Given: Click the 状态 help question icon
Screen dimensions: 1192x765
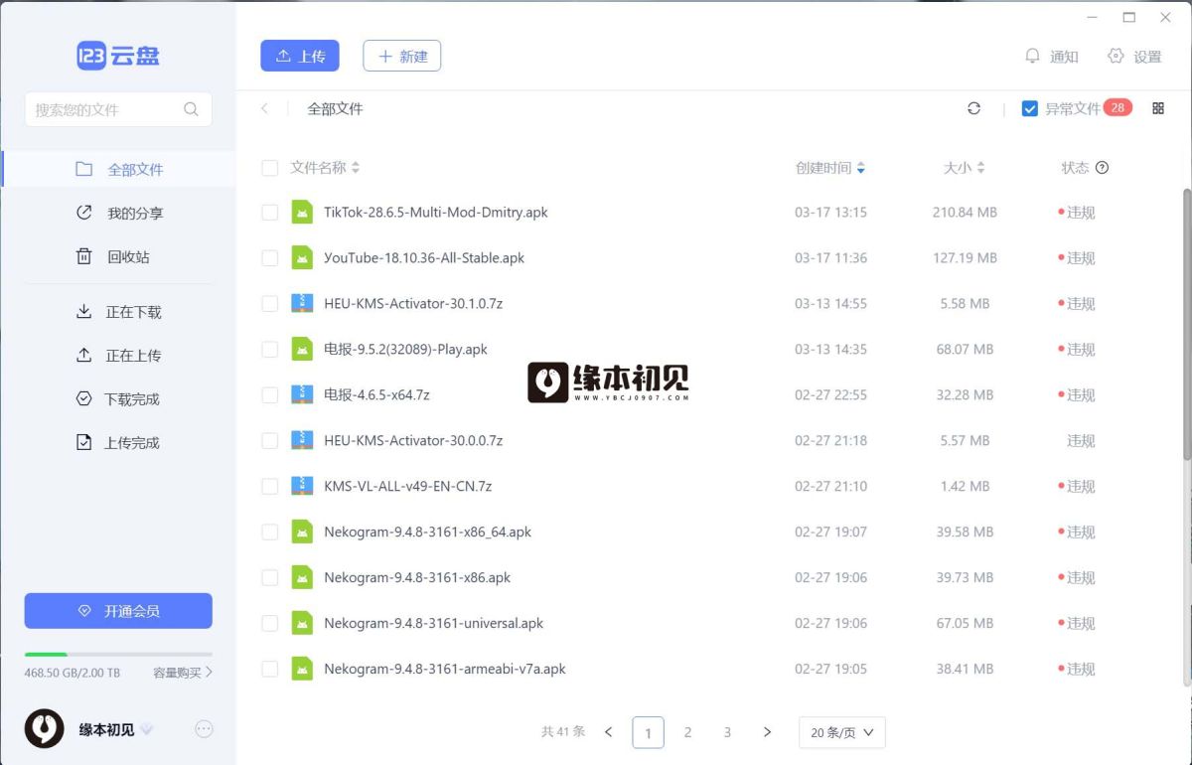Looking at the screenshot, I should click(1102, 168).
